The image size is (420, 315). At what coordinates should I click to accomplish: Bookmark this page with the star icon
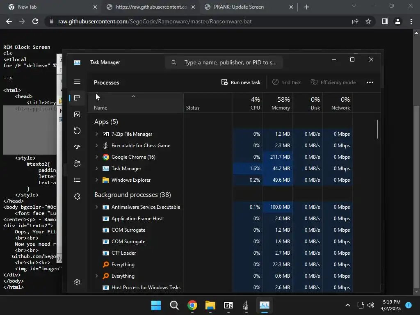tap(368, 21)
